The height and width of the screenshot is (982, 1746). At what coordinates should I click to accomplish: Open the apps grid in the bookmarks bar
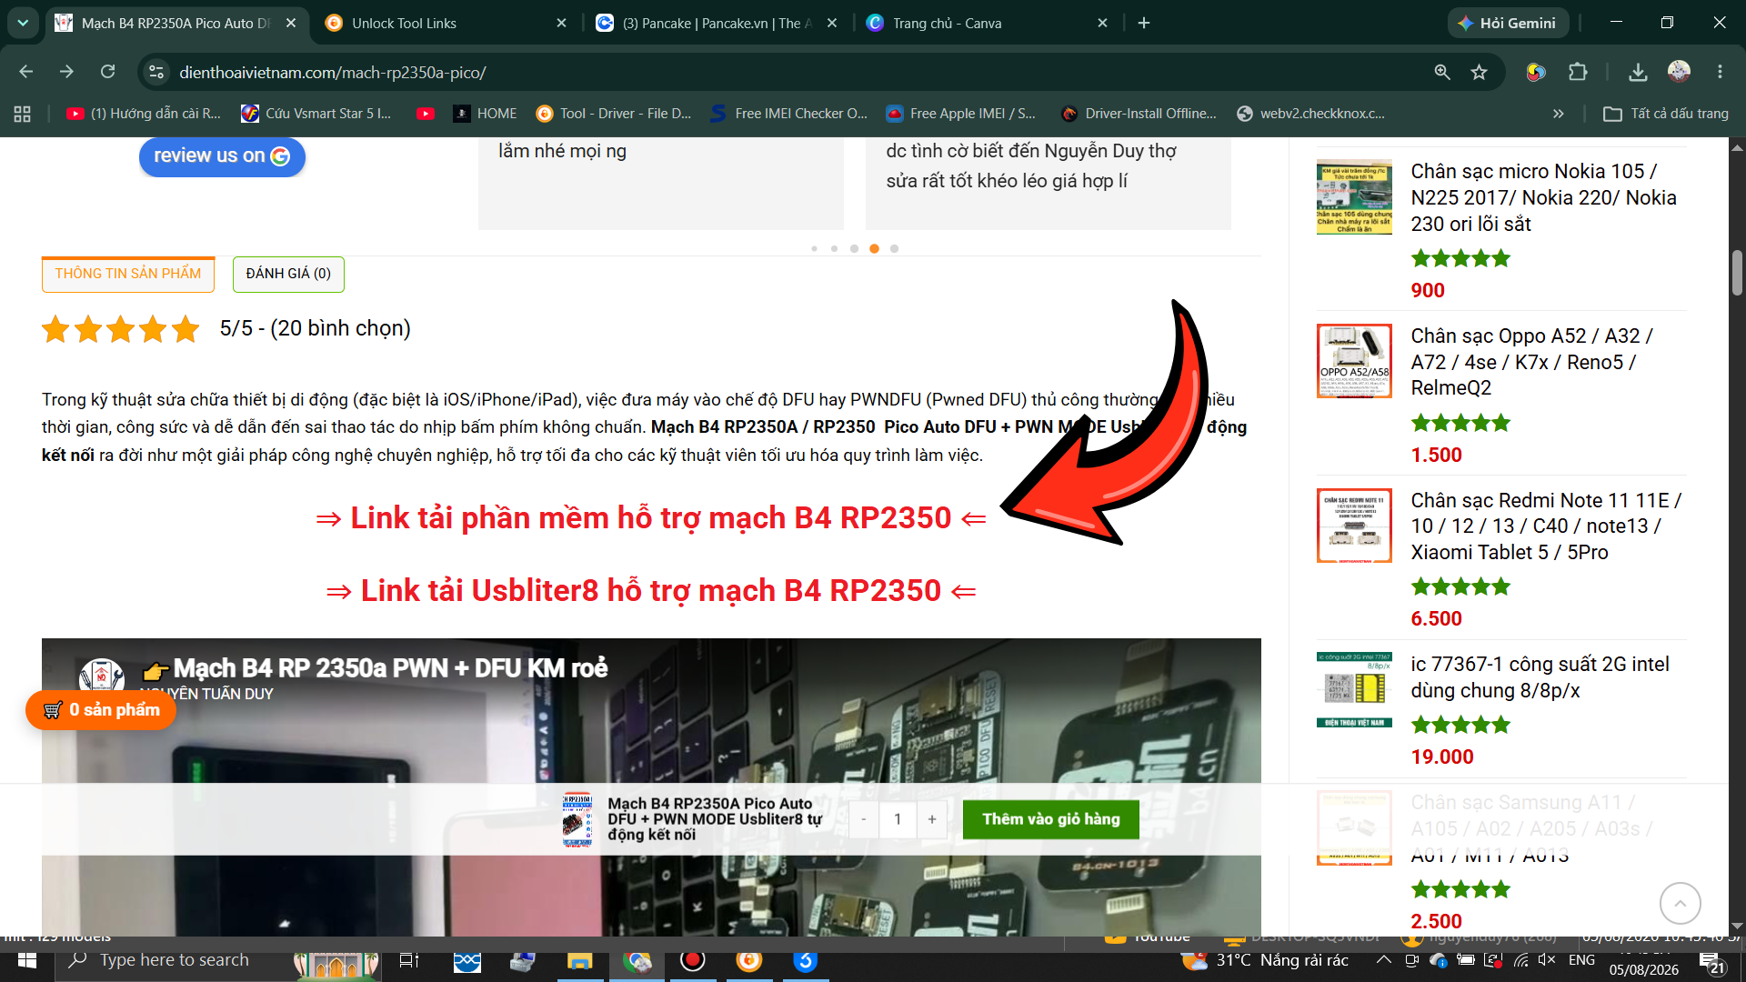(23, 114)
